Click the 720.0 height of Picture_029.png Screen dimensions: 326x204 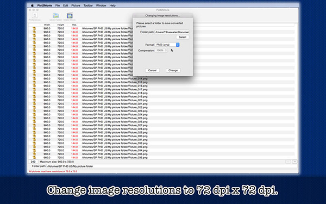pyautogui.click(x=61, y=132)
